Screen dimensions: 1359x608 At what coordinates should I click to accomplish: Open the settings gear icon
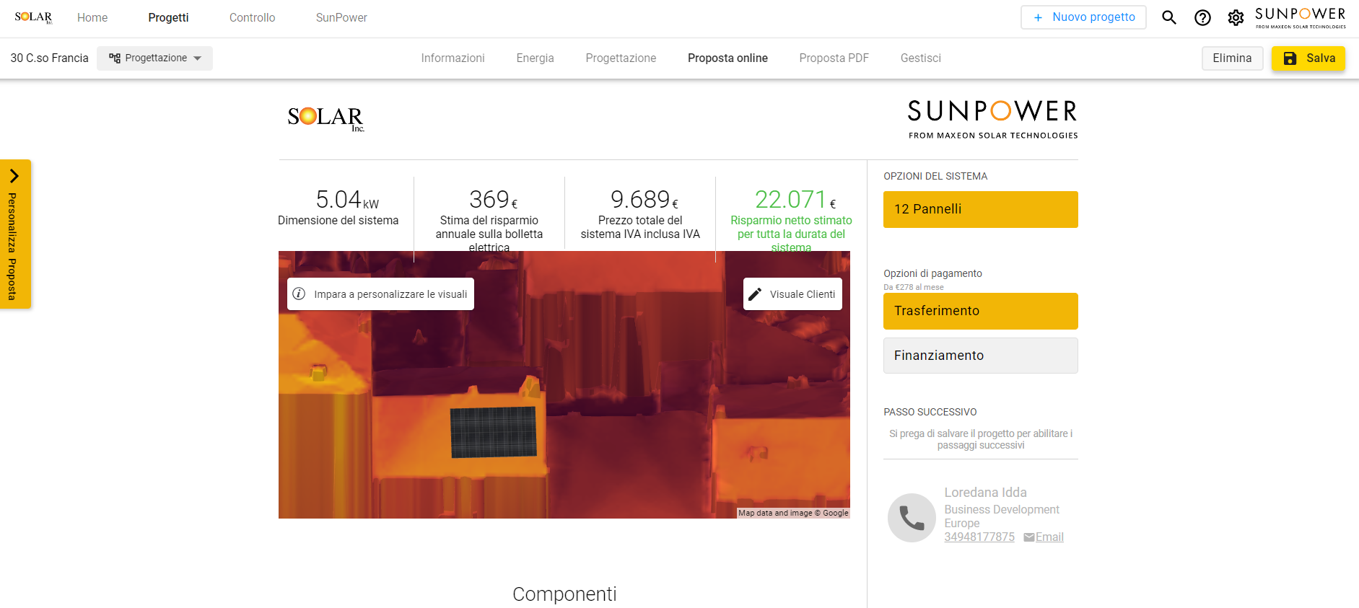(x=1236, y=18)
